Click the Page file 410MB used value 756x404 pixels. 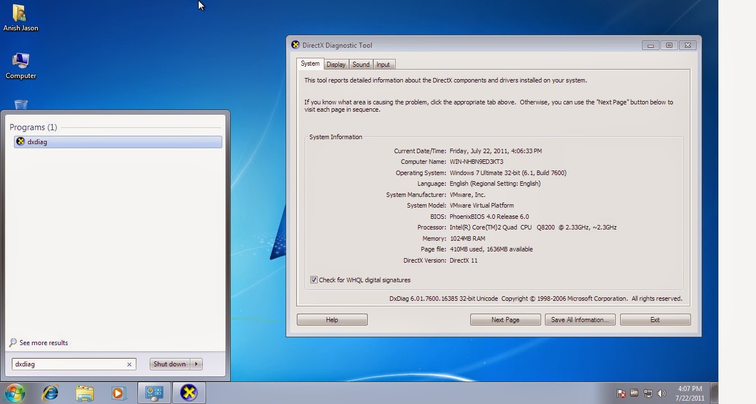[x=491, y=250]
